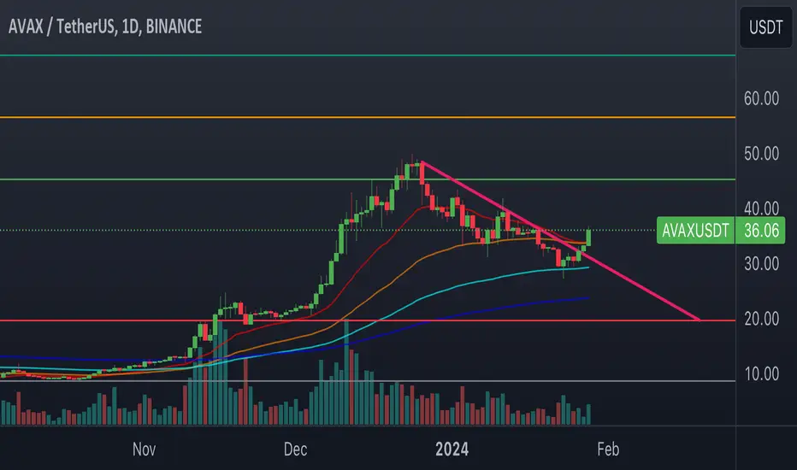Viewport: 797px width, 470px height.
Task: Click the Nov date label
Action: click(144, 449)
